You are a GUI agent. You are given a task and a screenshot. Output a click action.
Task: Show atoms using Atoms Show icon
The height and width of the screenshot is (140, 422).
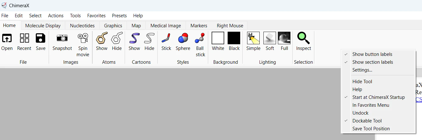102,38
